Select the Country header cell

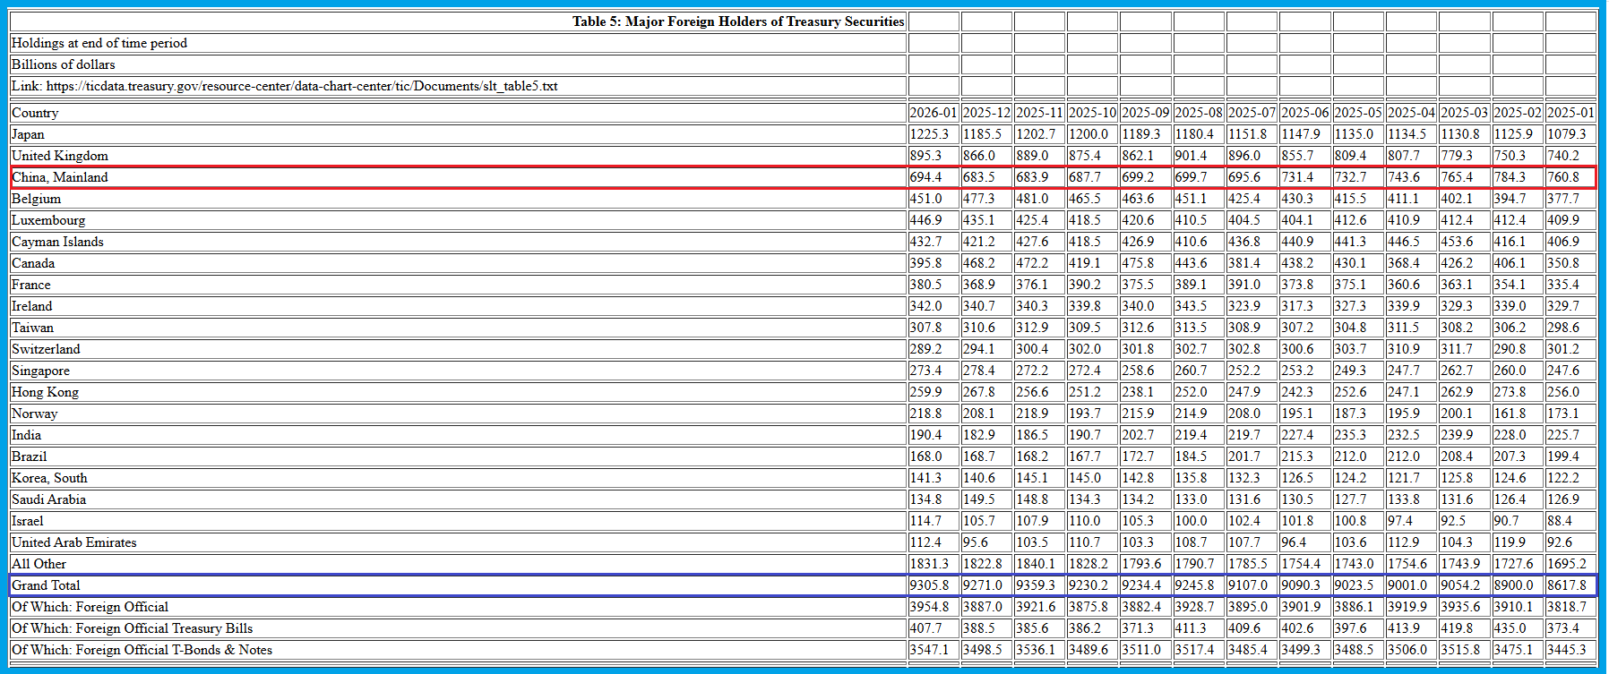click(35, 113)
